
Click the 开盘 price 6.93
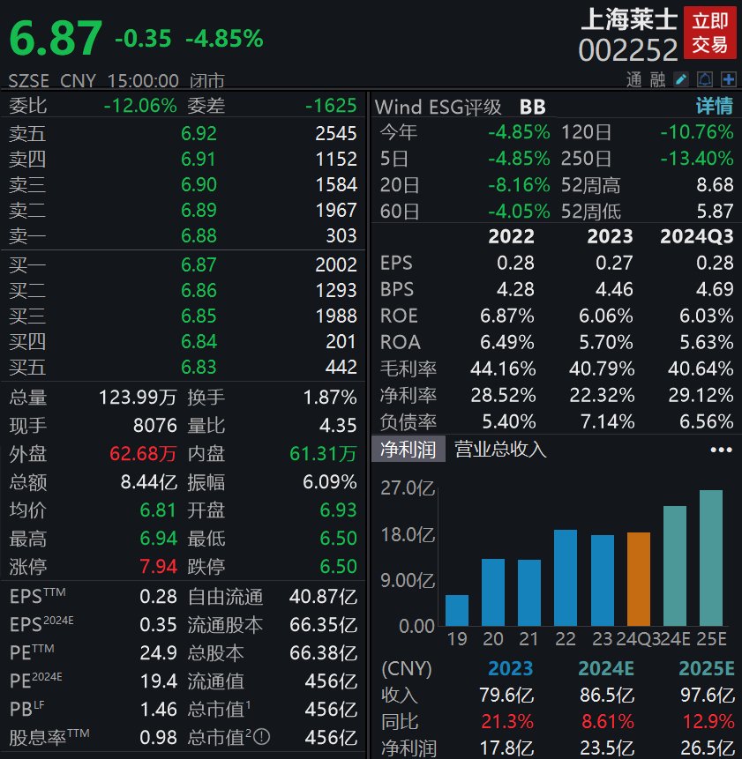click(x=339, y=510)
